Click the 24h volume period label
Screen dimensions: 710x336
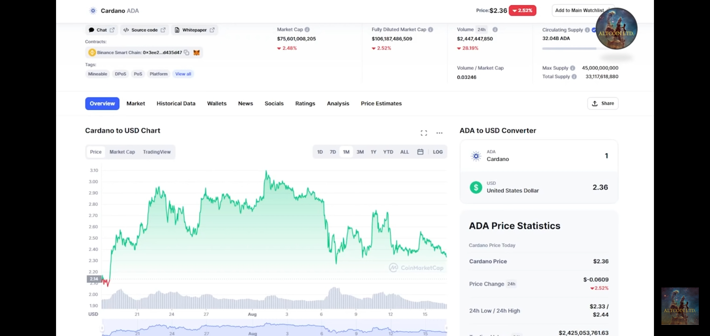[481, 30]
